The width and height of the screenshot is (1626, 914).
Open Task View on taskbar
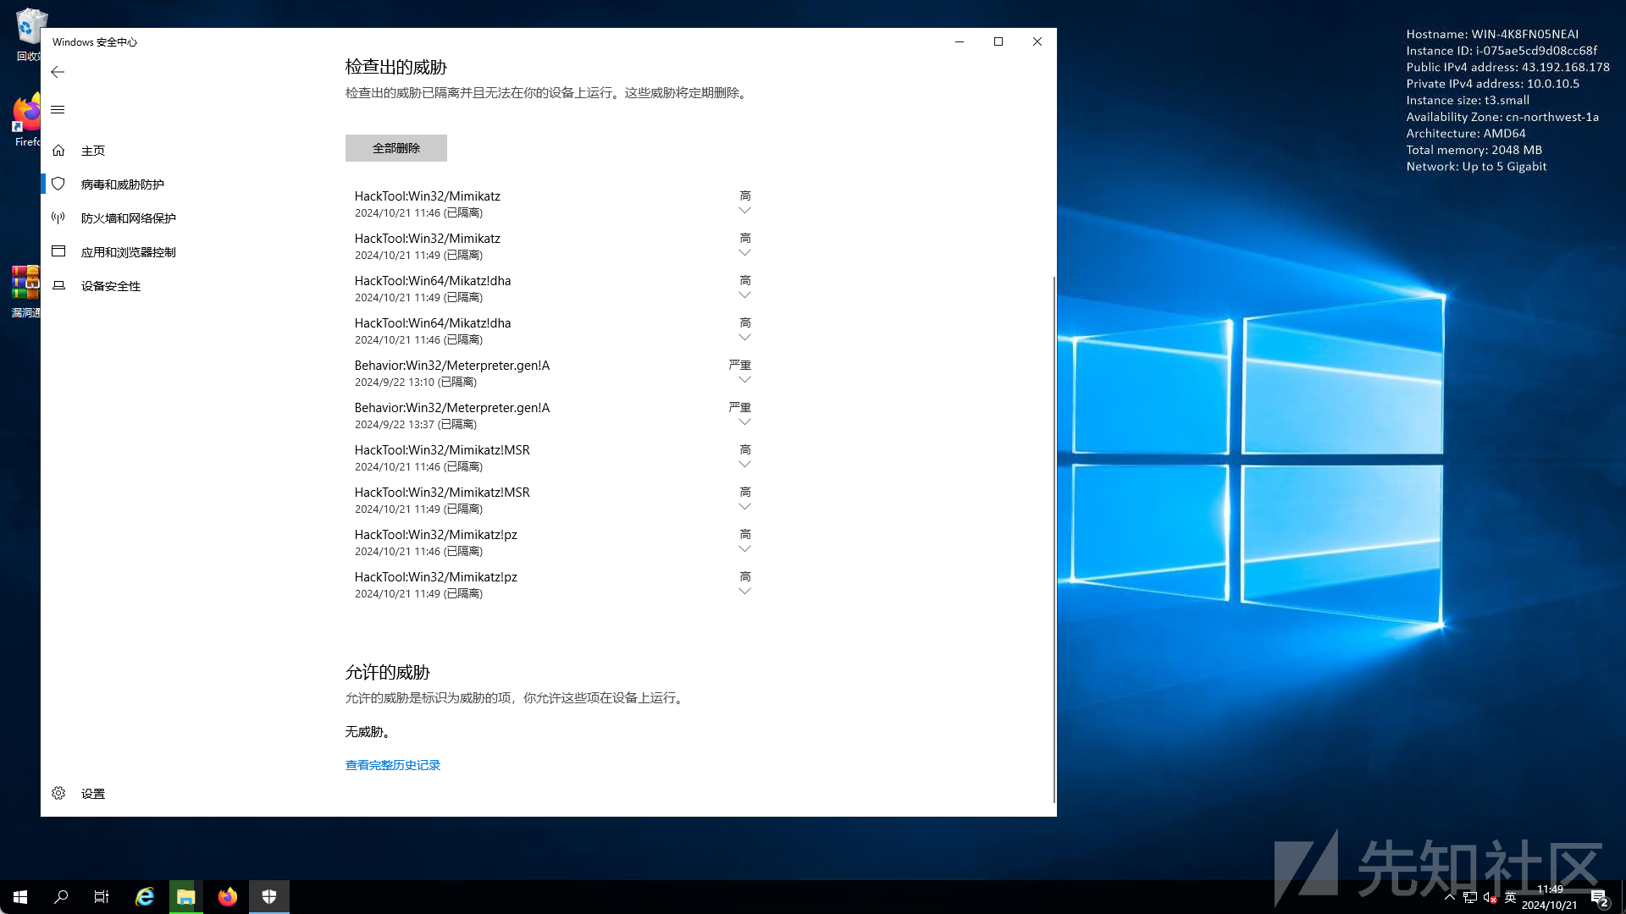point(102,897)
